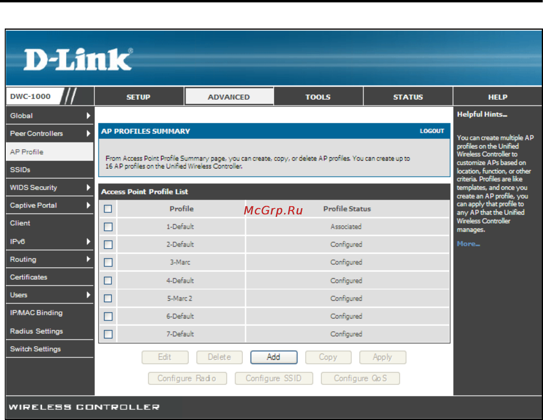
Task: Click the D-Link logo
Action: [78, 59]
